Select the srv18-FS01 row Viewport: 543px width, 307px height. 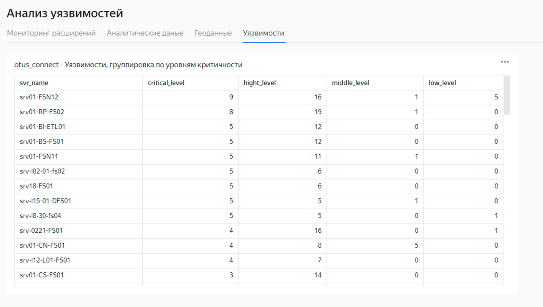point(35,186)
